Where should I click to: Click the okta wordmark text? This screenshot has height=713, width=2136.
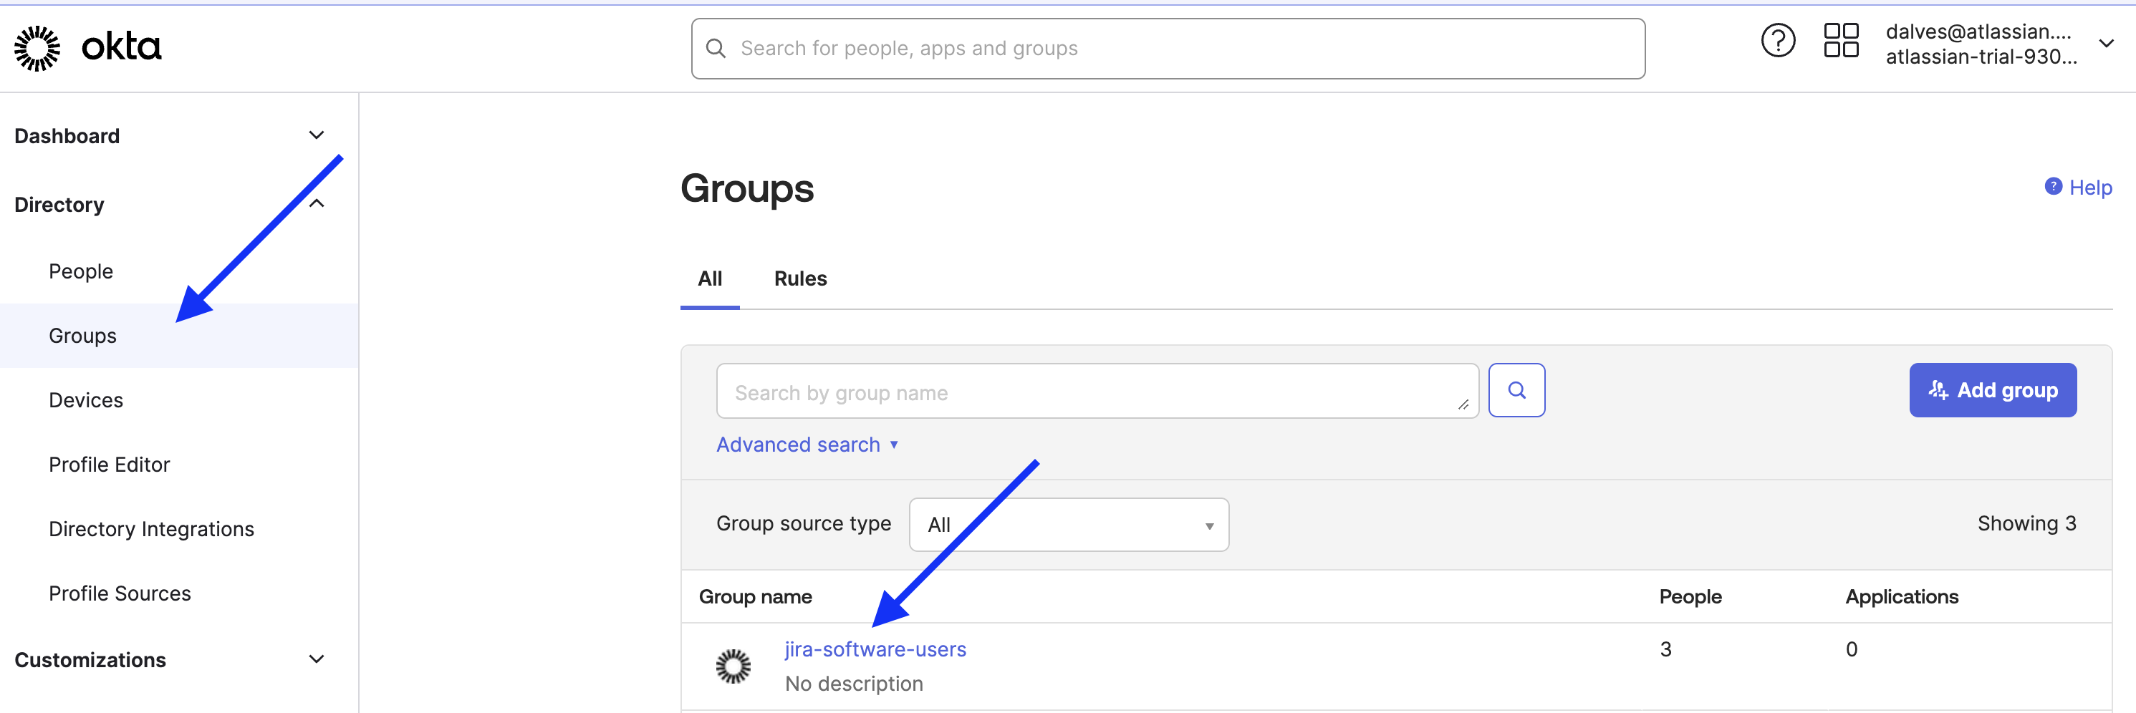(121, 47)
